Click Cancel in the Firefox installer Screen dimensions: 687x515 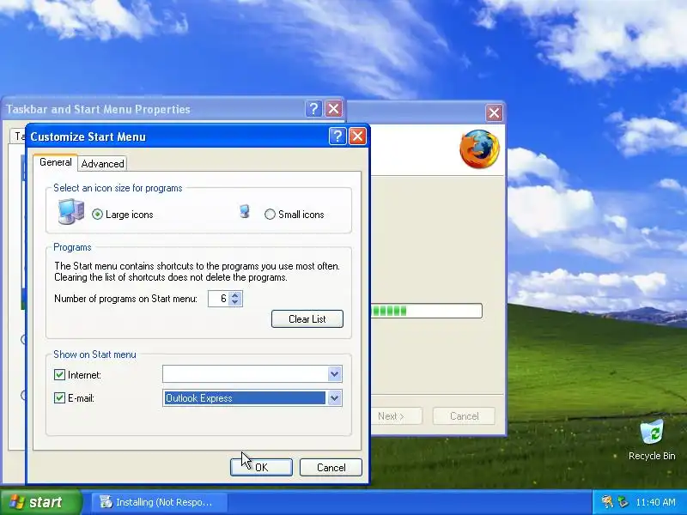(x=464, y=416)
